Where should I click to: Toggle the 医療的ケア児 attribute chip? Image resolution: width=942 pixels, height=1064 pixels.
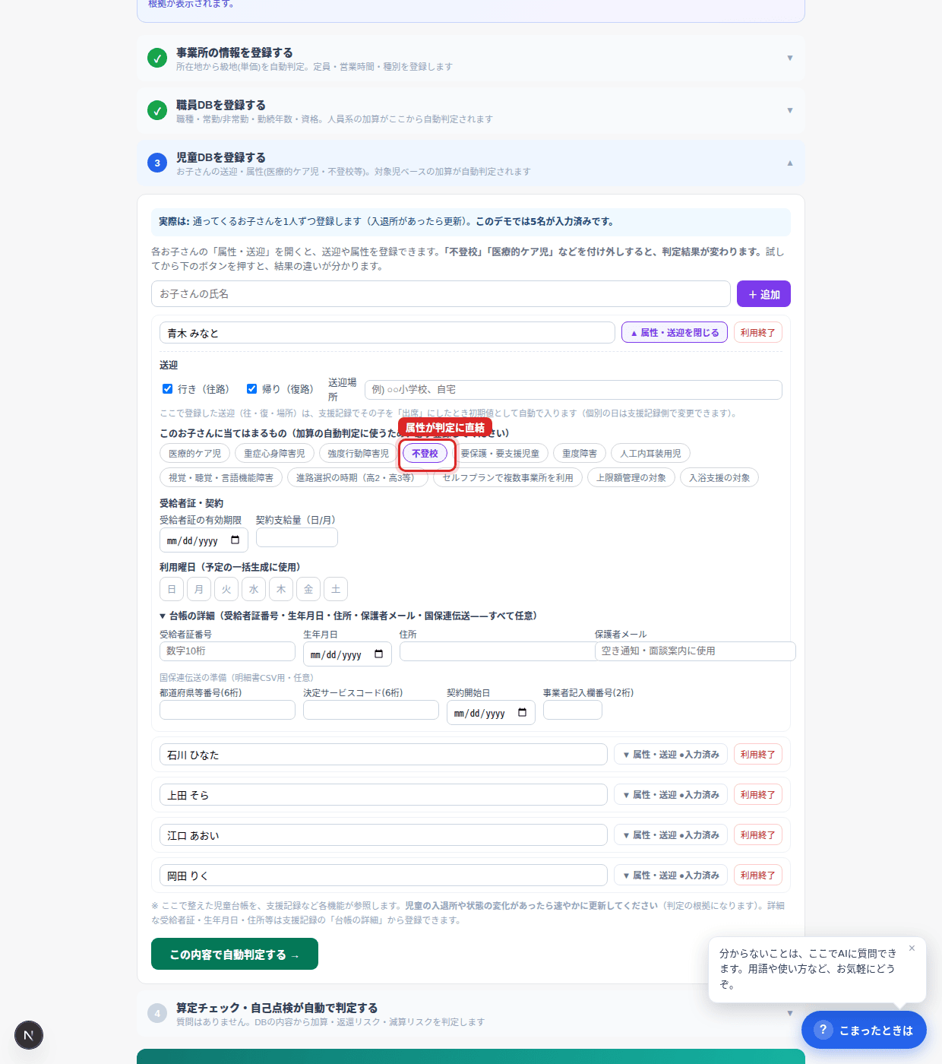194,454
